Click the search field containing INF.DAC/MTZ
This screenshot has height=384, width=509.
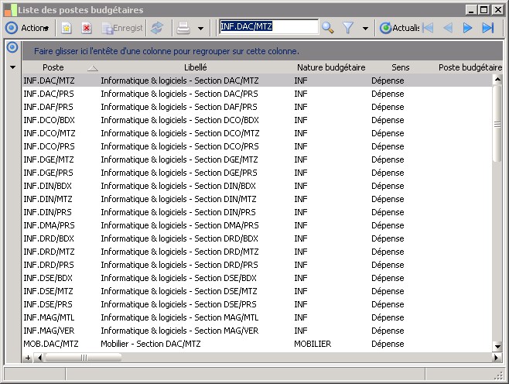click(x=268, y=26)
